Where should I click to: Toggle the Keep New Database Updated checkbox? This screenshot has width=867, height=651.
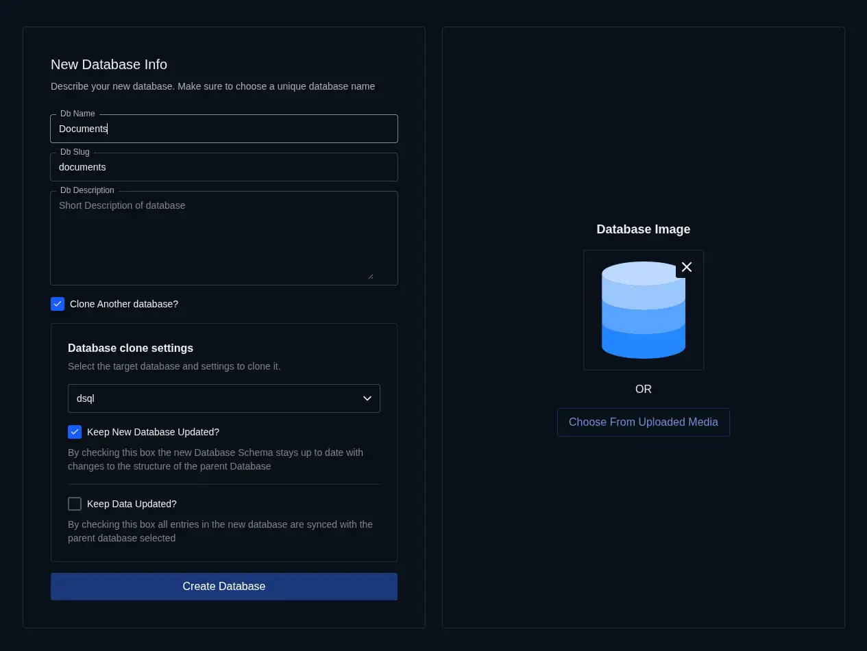pyautogui.click(x=75, y=432)
